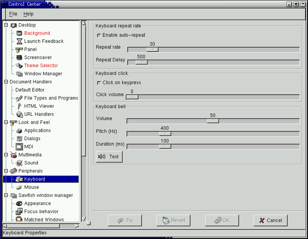
Task: Open the Help menu
Action: click(28, 14)
